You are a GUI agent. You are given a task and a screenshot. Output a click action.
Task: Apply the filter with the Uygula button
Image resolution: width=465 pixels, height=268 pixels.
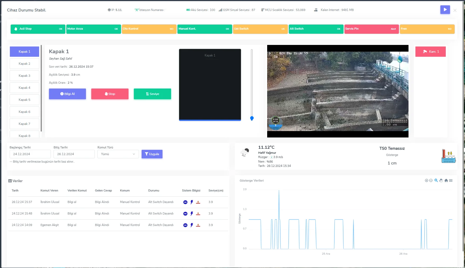pyautogui.click(x=152, y=154)
